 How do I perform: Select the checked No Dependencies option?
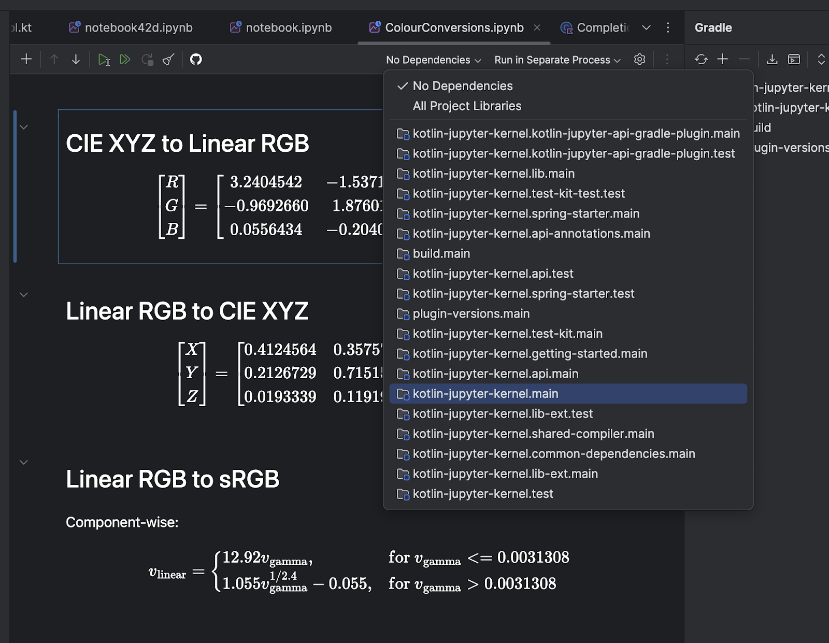pyautogui.click(x=568, y=86)
